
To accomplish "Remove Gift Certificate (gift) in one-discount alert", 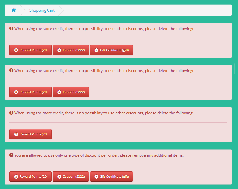I will (111, 176).
